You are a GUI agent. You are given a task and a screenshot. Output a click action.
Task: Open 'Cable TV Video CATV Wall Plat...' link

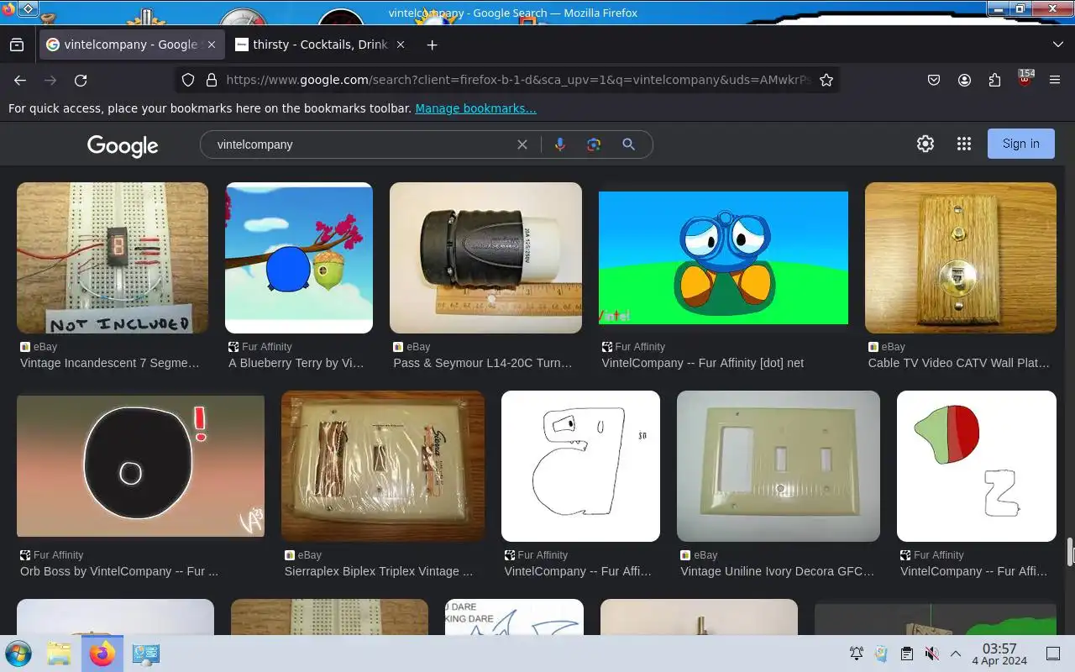click(x=959, y=363)
